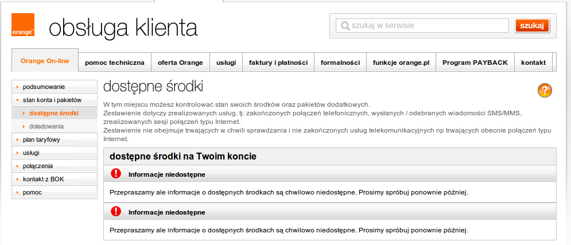The width and height of the screenshot is (571, 245).
Task: Collapse 'stan konta i pakietów' sidebar section
Action: pos(55,100)
